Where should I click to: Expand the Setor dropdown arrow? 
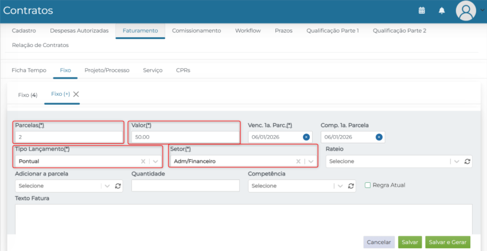point(311,162)
